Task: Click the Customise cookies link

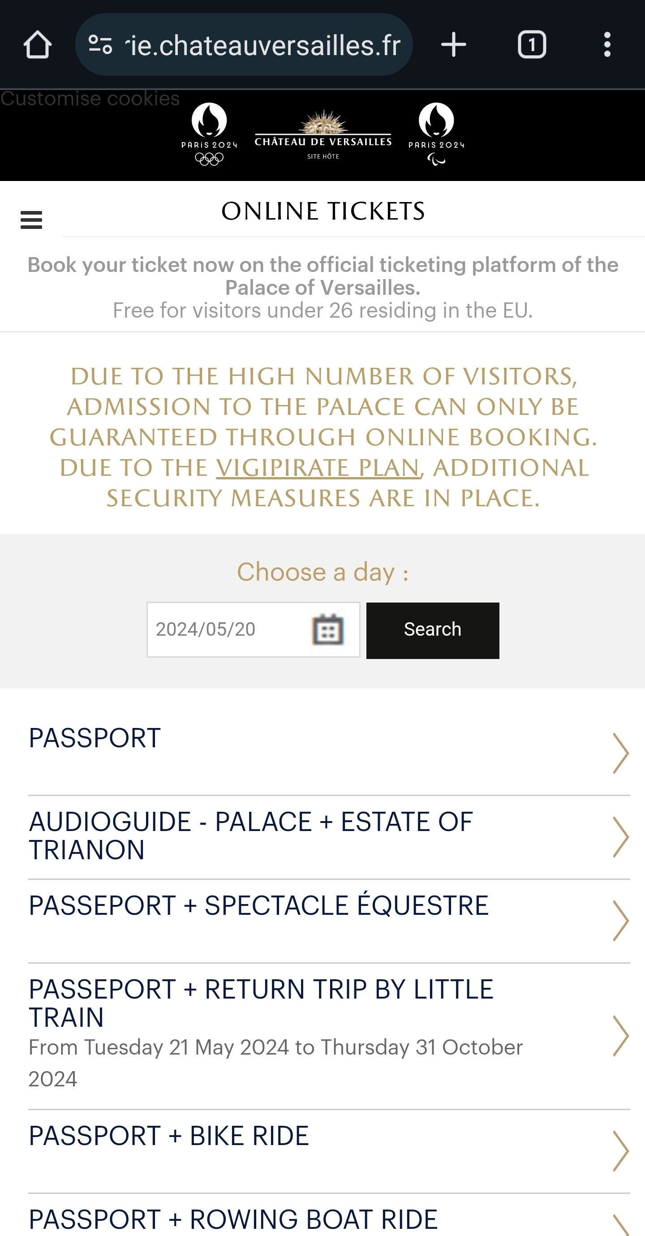Action: click(x=90, y=99)
